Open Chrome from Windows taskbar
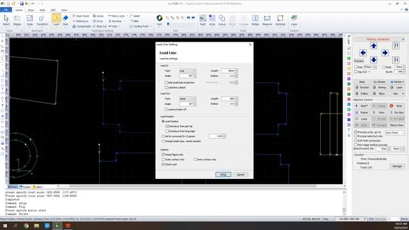This screenshot has height=230, width=409. [x=26, y=226]
